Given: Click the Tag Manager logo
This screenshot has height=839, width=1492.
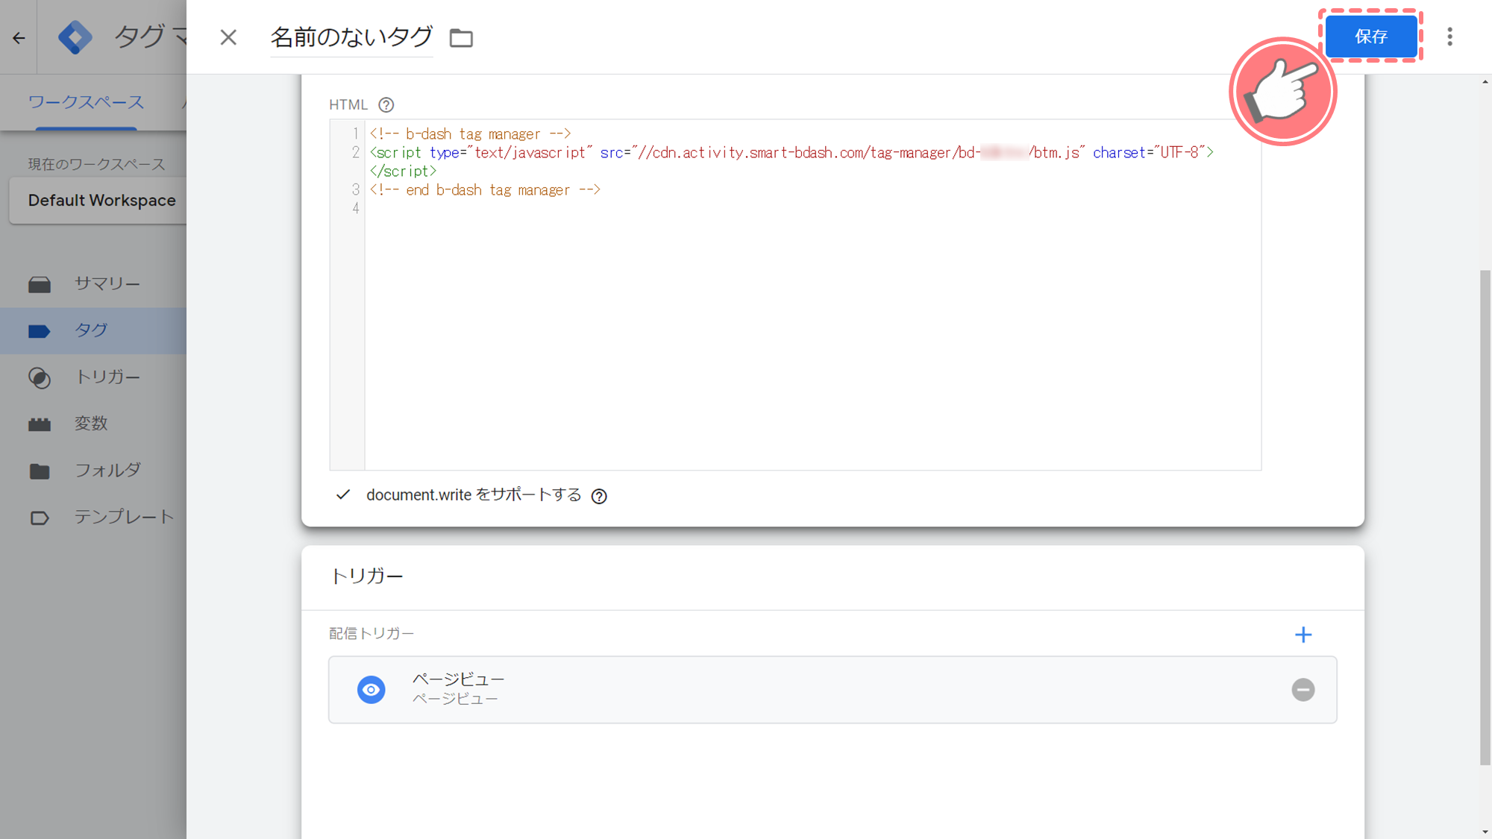Looking at the screenshot, I should click(x=75, y=37).
